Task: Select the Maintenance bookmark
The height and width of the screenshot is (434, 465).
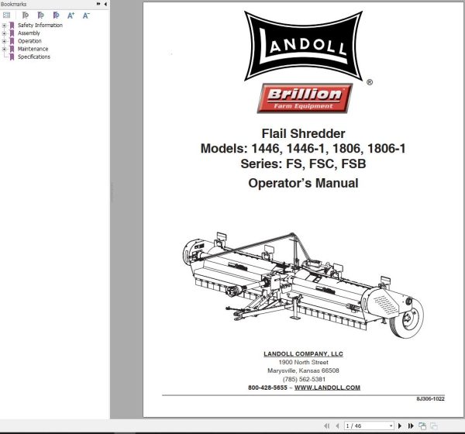Action: (33, 49)
